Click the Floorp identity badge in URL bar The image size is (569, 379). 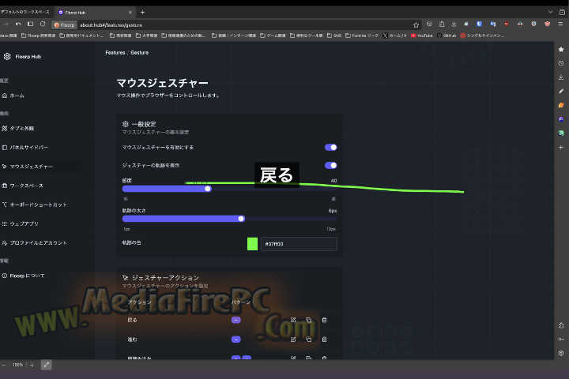(64, 25)
